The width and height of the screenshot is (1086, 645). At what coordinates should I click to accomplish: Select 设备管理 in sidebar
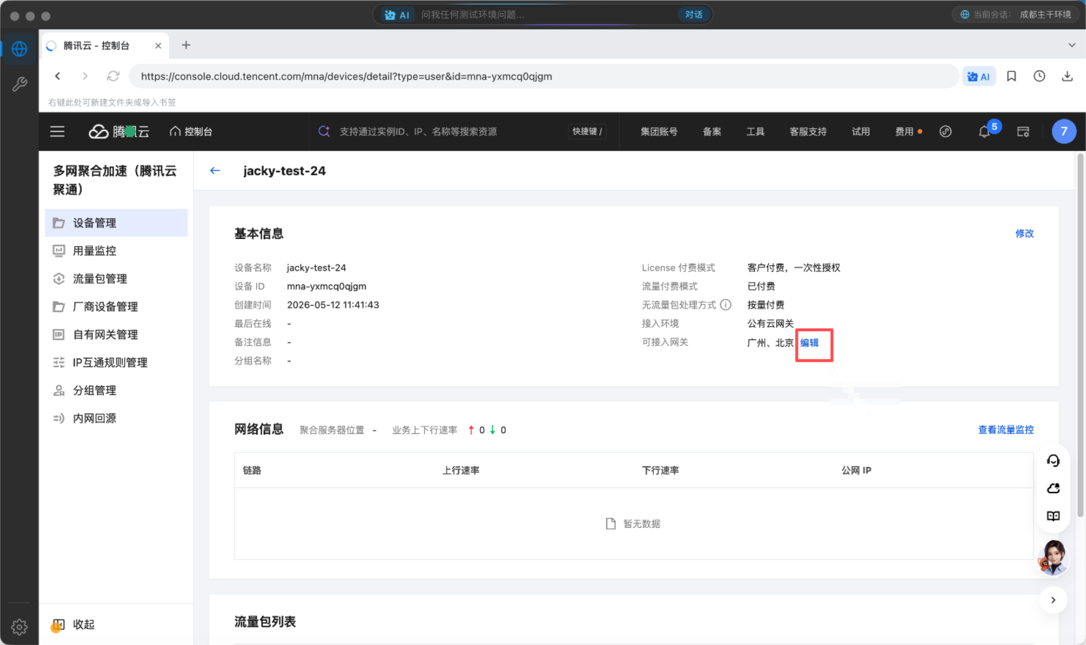[x=116, y=223]
